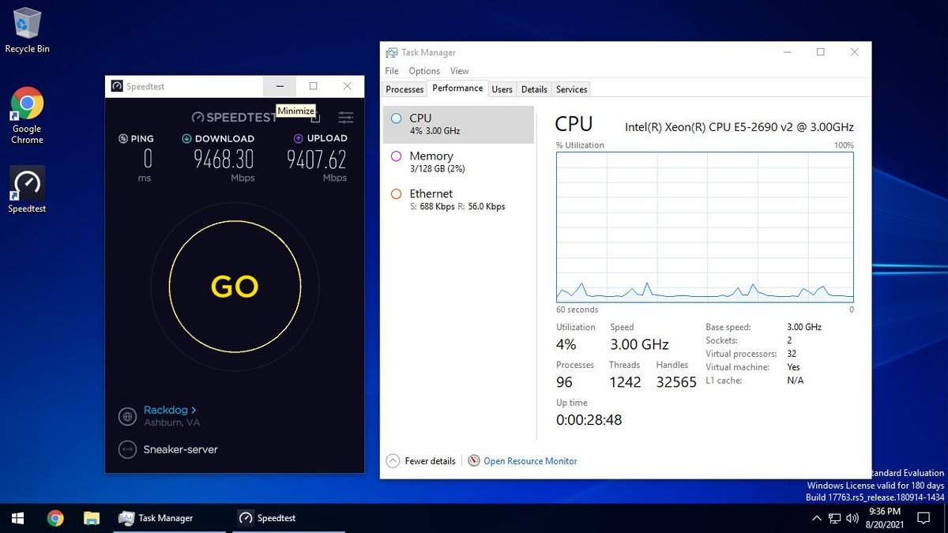Click the purple circle icon next to Memory
948x533 pixels.
click(x=396, y=156)
